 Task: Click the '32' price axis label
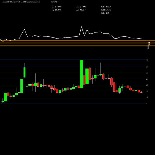[147, 73]
